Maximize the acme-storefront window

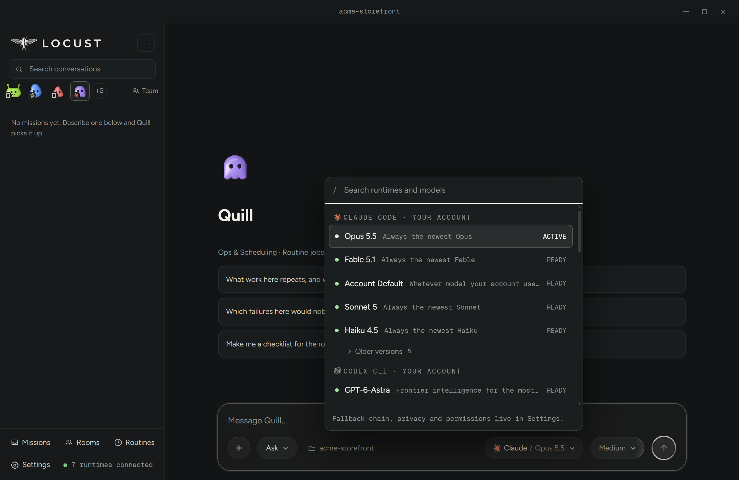click(704, 11)
